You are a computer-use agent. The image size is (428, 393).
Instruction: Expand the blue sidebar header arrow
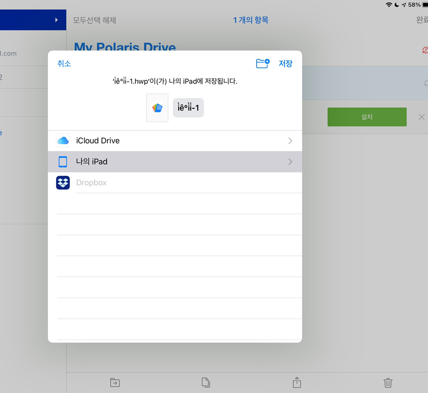(x=56, y=20)
